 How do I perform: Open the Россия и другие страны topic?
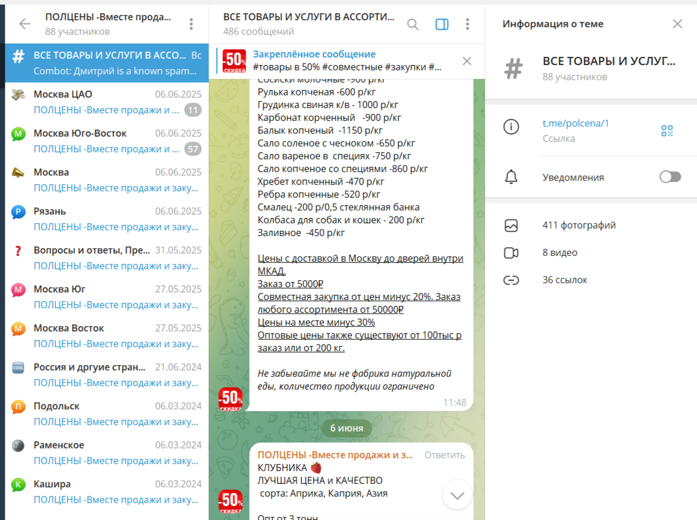coord(106,375)
